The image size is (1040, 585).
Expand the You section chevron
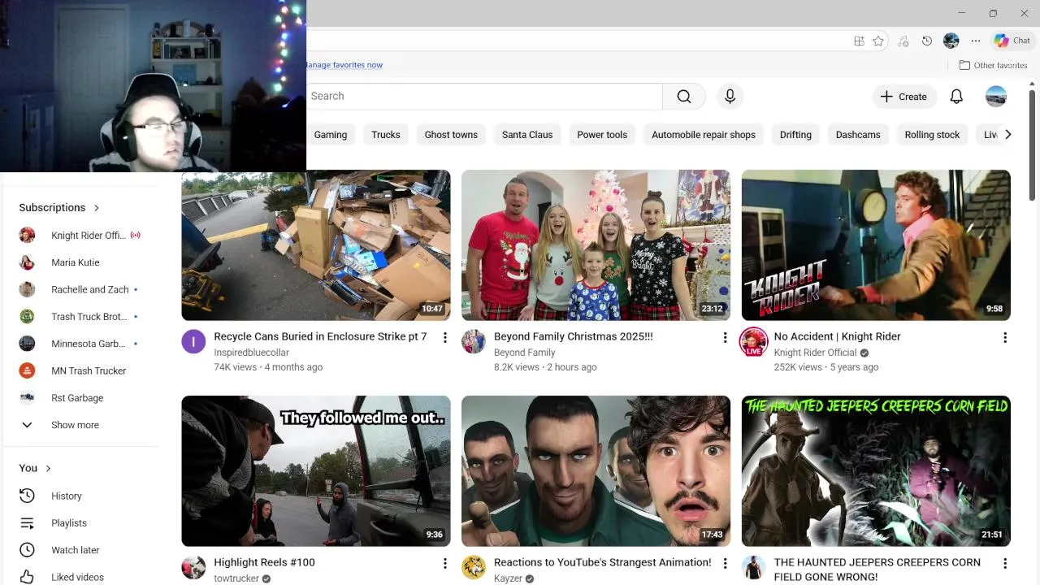pyautogui.click(x=49, y=469)
